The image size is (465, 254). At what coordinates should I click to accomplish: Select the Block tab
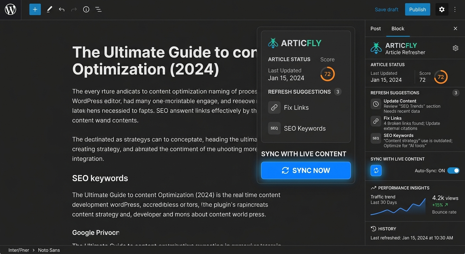point(398,28)
